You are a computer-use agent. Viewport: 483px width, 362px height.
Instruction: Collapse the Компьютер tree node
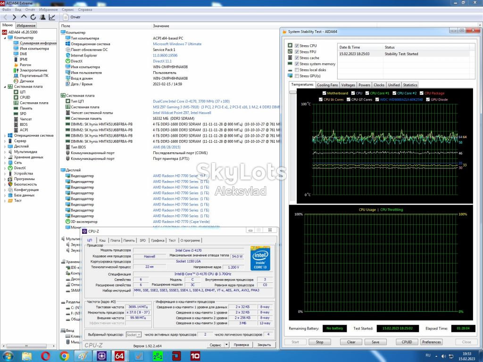[5, 38]
